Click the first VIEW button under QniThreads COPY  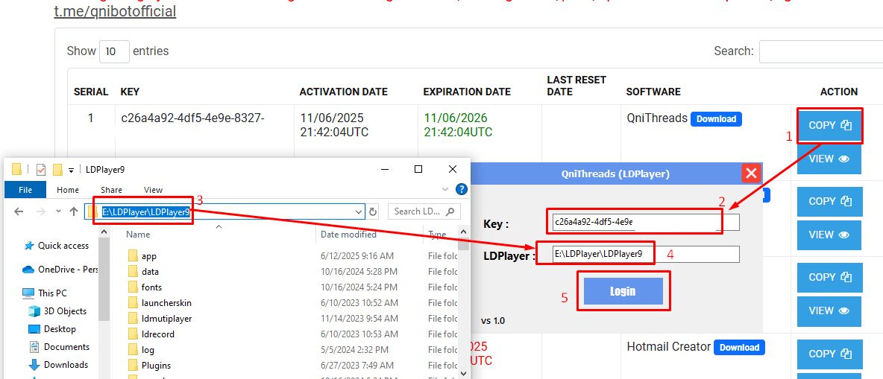(x=829, y=159)
